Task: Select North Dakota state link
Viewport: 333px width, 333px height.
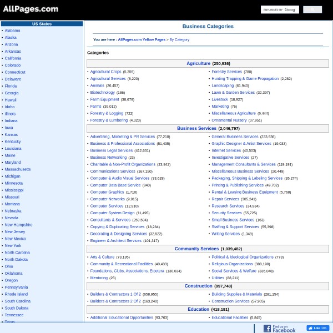Action: 16,259
